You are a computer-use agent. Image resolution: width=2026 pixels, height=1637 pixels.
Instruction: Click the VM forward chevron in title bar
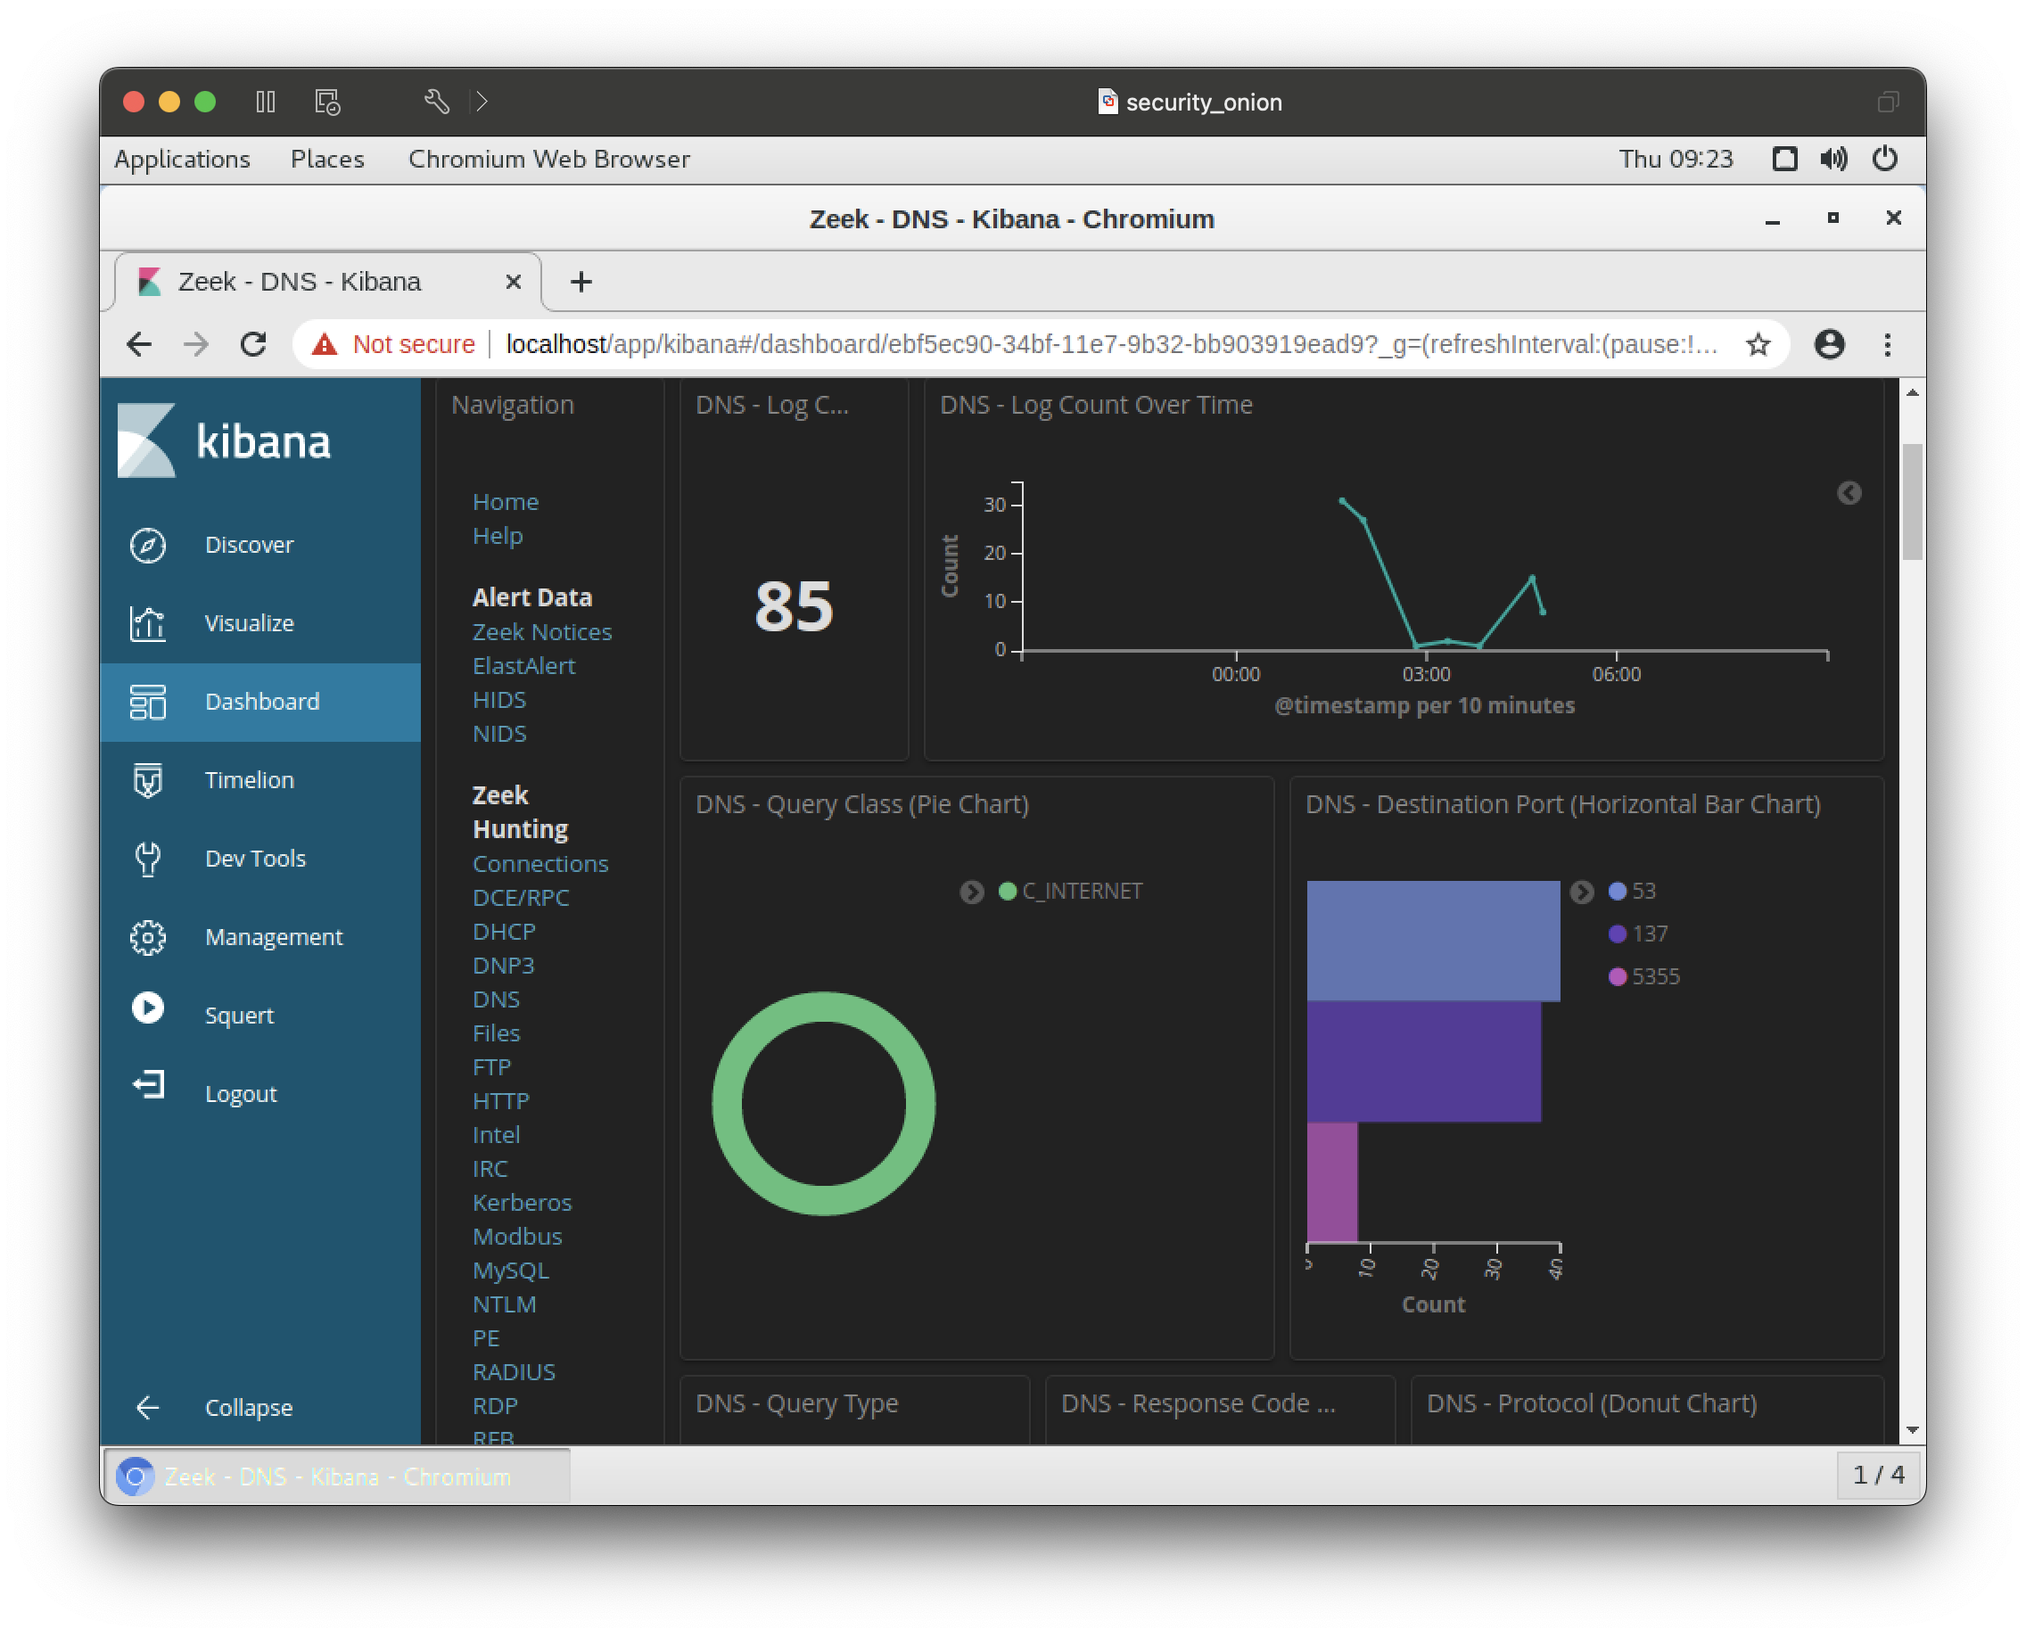click(x=482, y=101)
